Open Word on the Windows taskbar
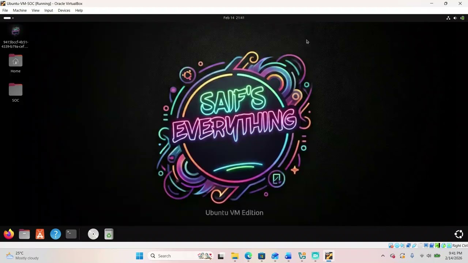468x263 pixels. 288,256
